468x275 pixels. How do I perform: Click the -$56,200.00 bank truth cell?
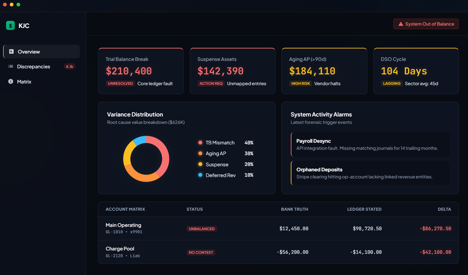tap(292, 252)
